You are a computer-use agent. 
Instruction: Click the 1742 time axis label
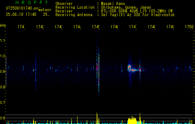tap(40, 27)
